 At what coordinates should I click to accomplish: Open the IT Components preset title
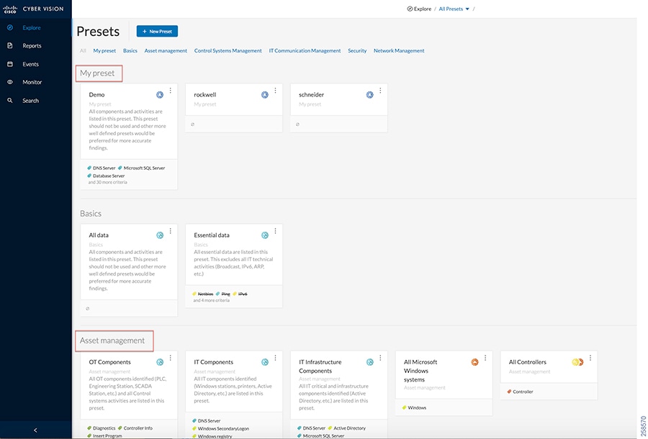(214, 362)
